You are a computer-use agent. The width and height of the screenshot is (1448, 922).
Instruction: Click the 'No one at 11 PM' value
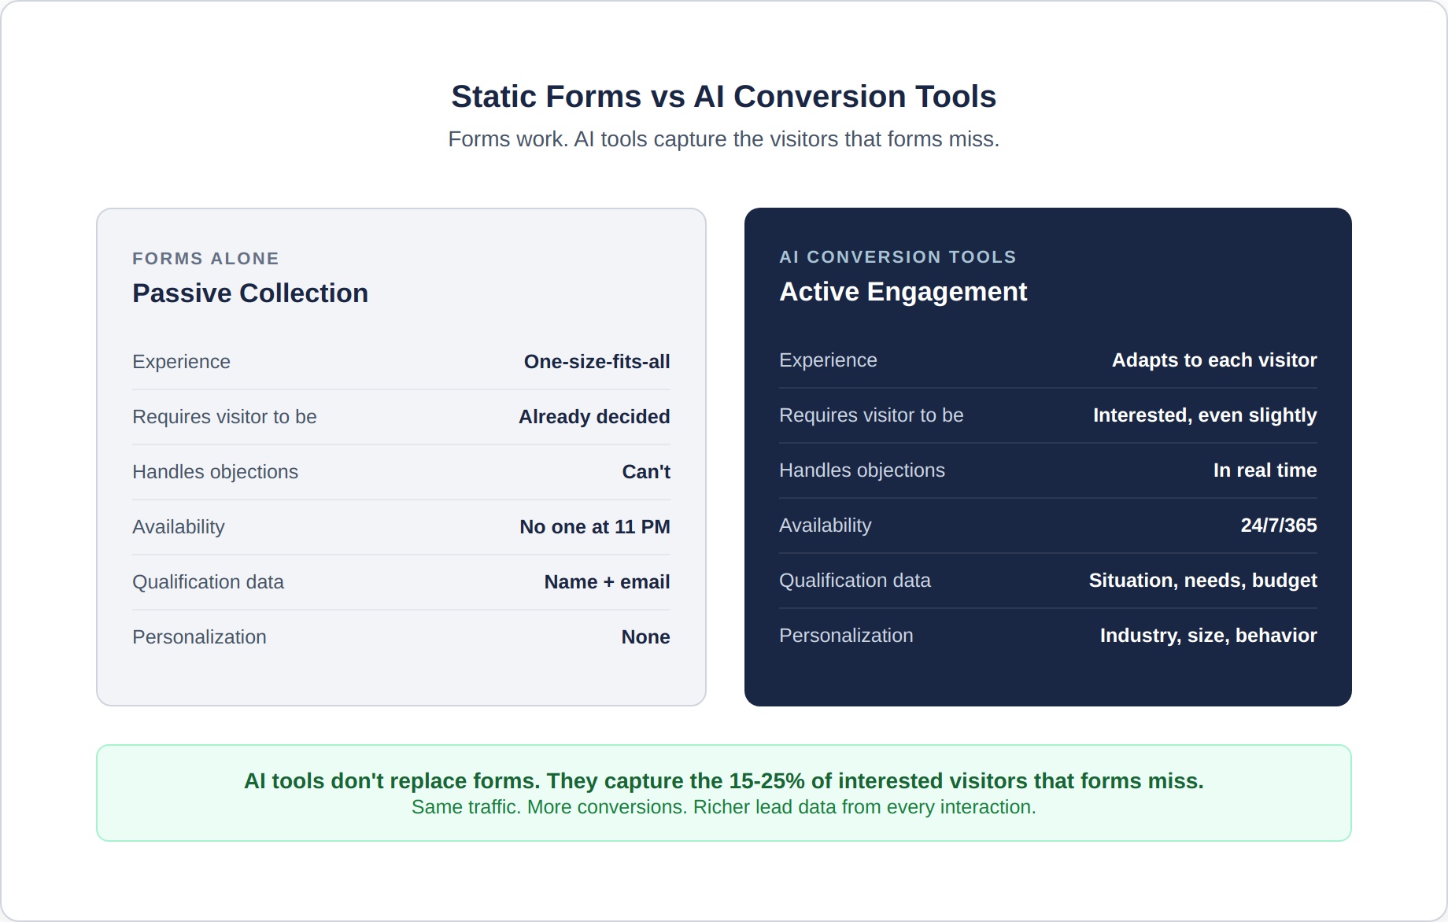594,527
